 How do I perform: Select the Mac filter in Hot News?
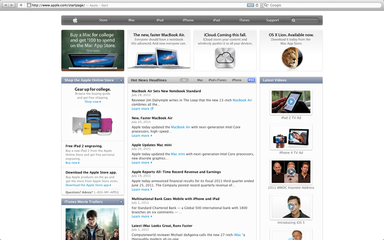[200, 80]
